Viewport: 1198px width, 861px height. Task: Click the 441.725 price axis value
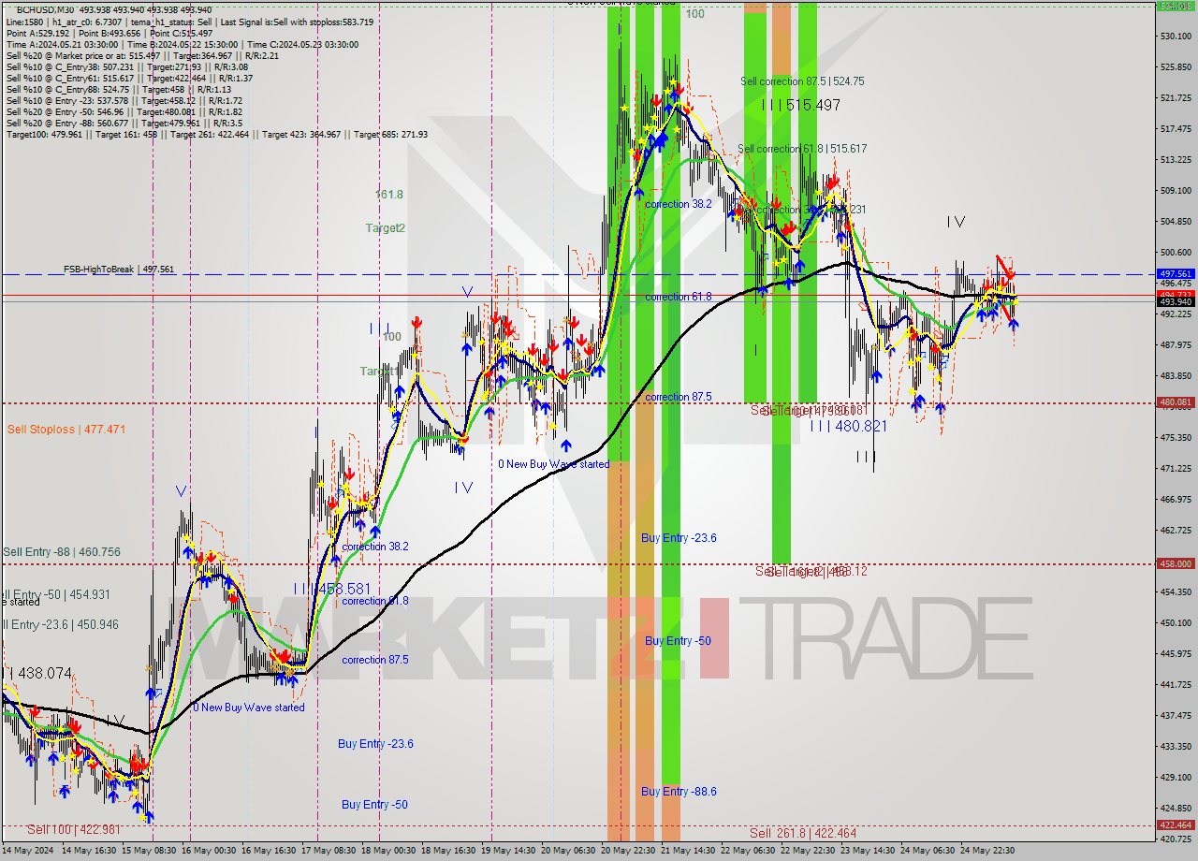pos(1176,684)
